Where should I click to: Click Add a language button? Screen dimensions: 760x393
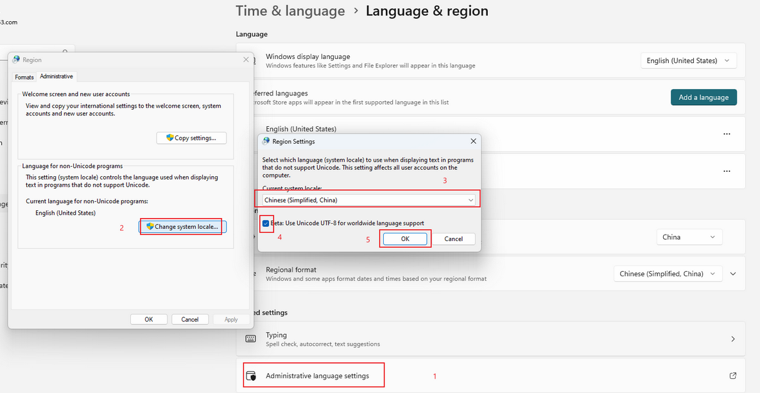704,97
